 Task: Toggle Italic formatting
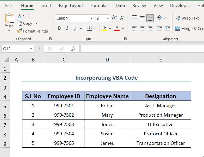67,28
